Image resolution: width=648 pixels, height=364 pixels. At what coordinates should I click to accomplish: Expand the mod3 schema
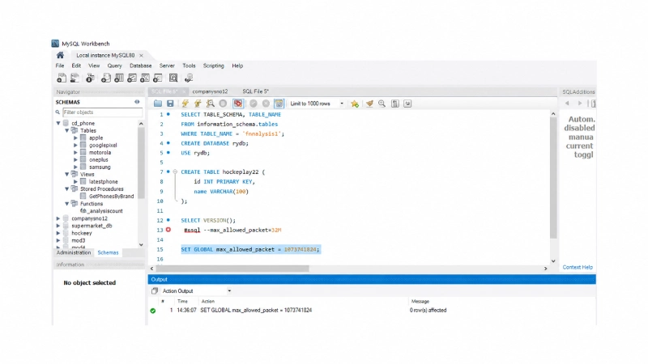(58, 240)
